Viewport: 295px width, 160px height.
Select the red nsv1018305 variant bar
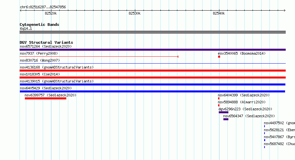click(x=152, y=78)
